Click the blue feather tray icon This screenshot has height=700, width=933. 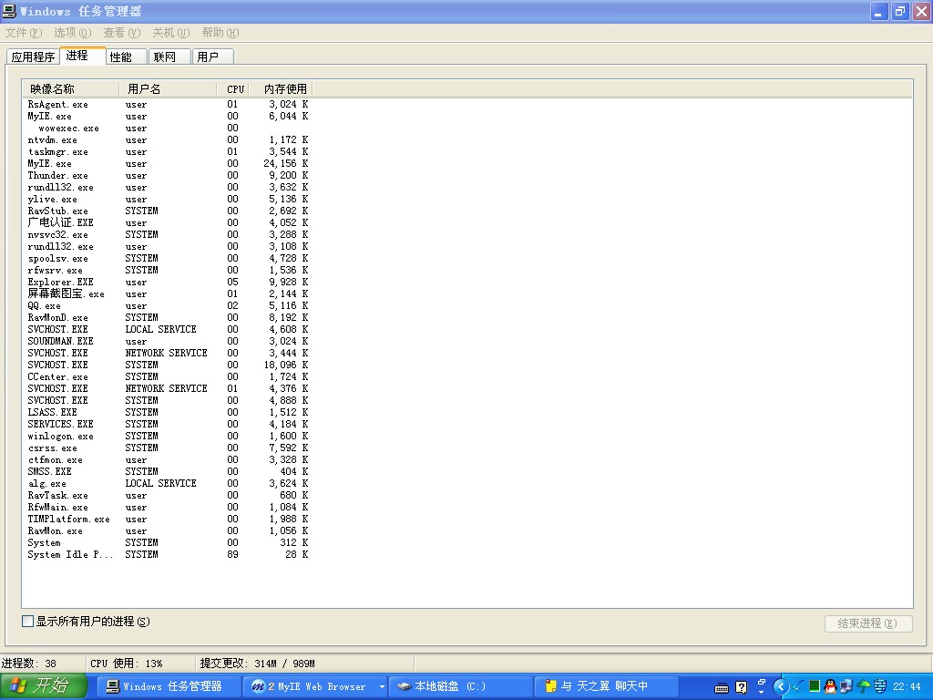(x=797, y=687)
